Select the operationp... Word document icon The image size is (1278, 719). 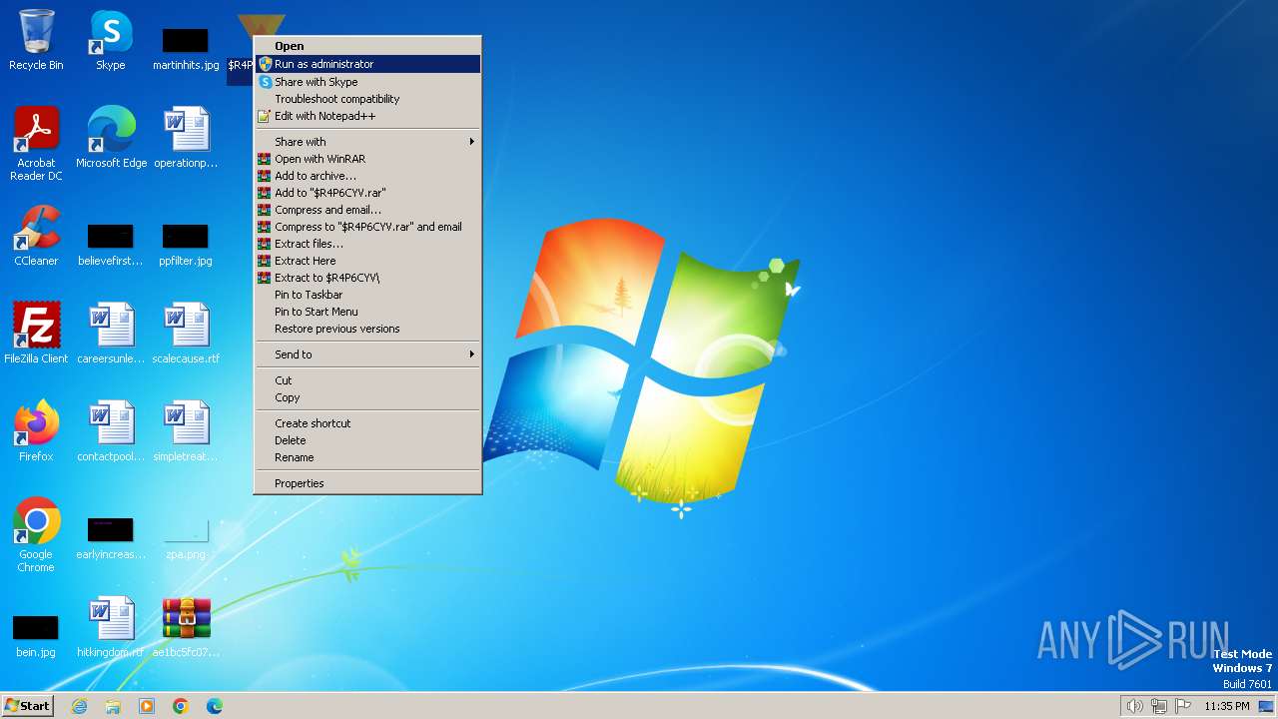[x=186, y=138]
